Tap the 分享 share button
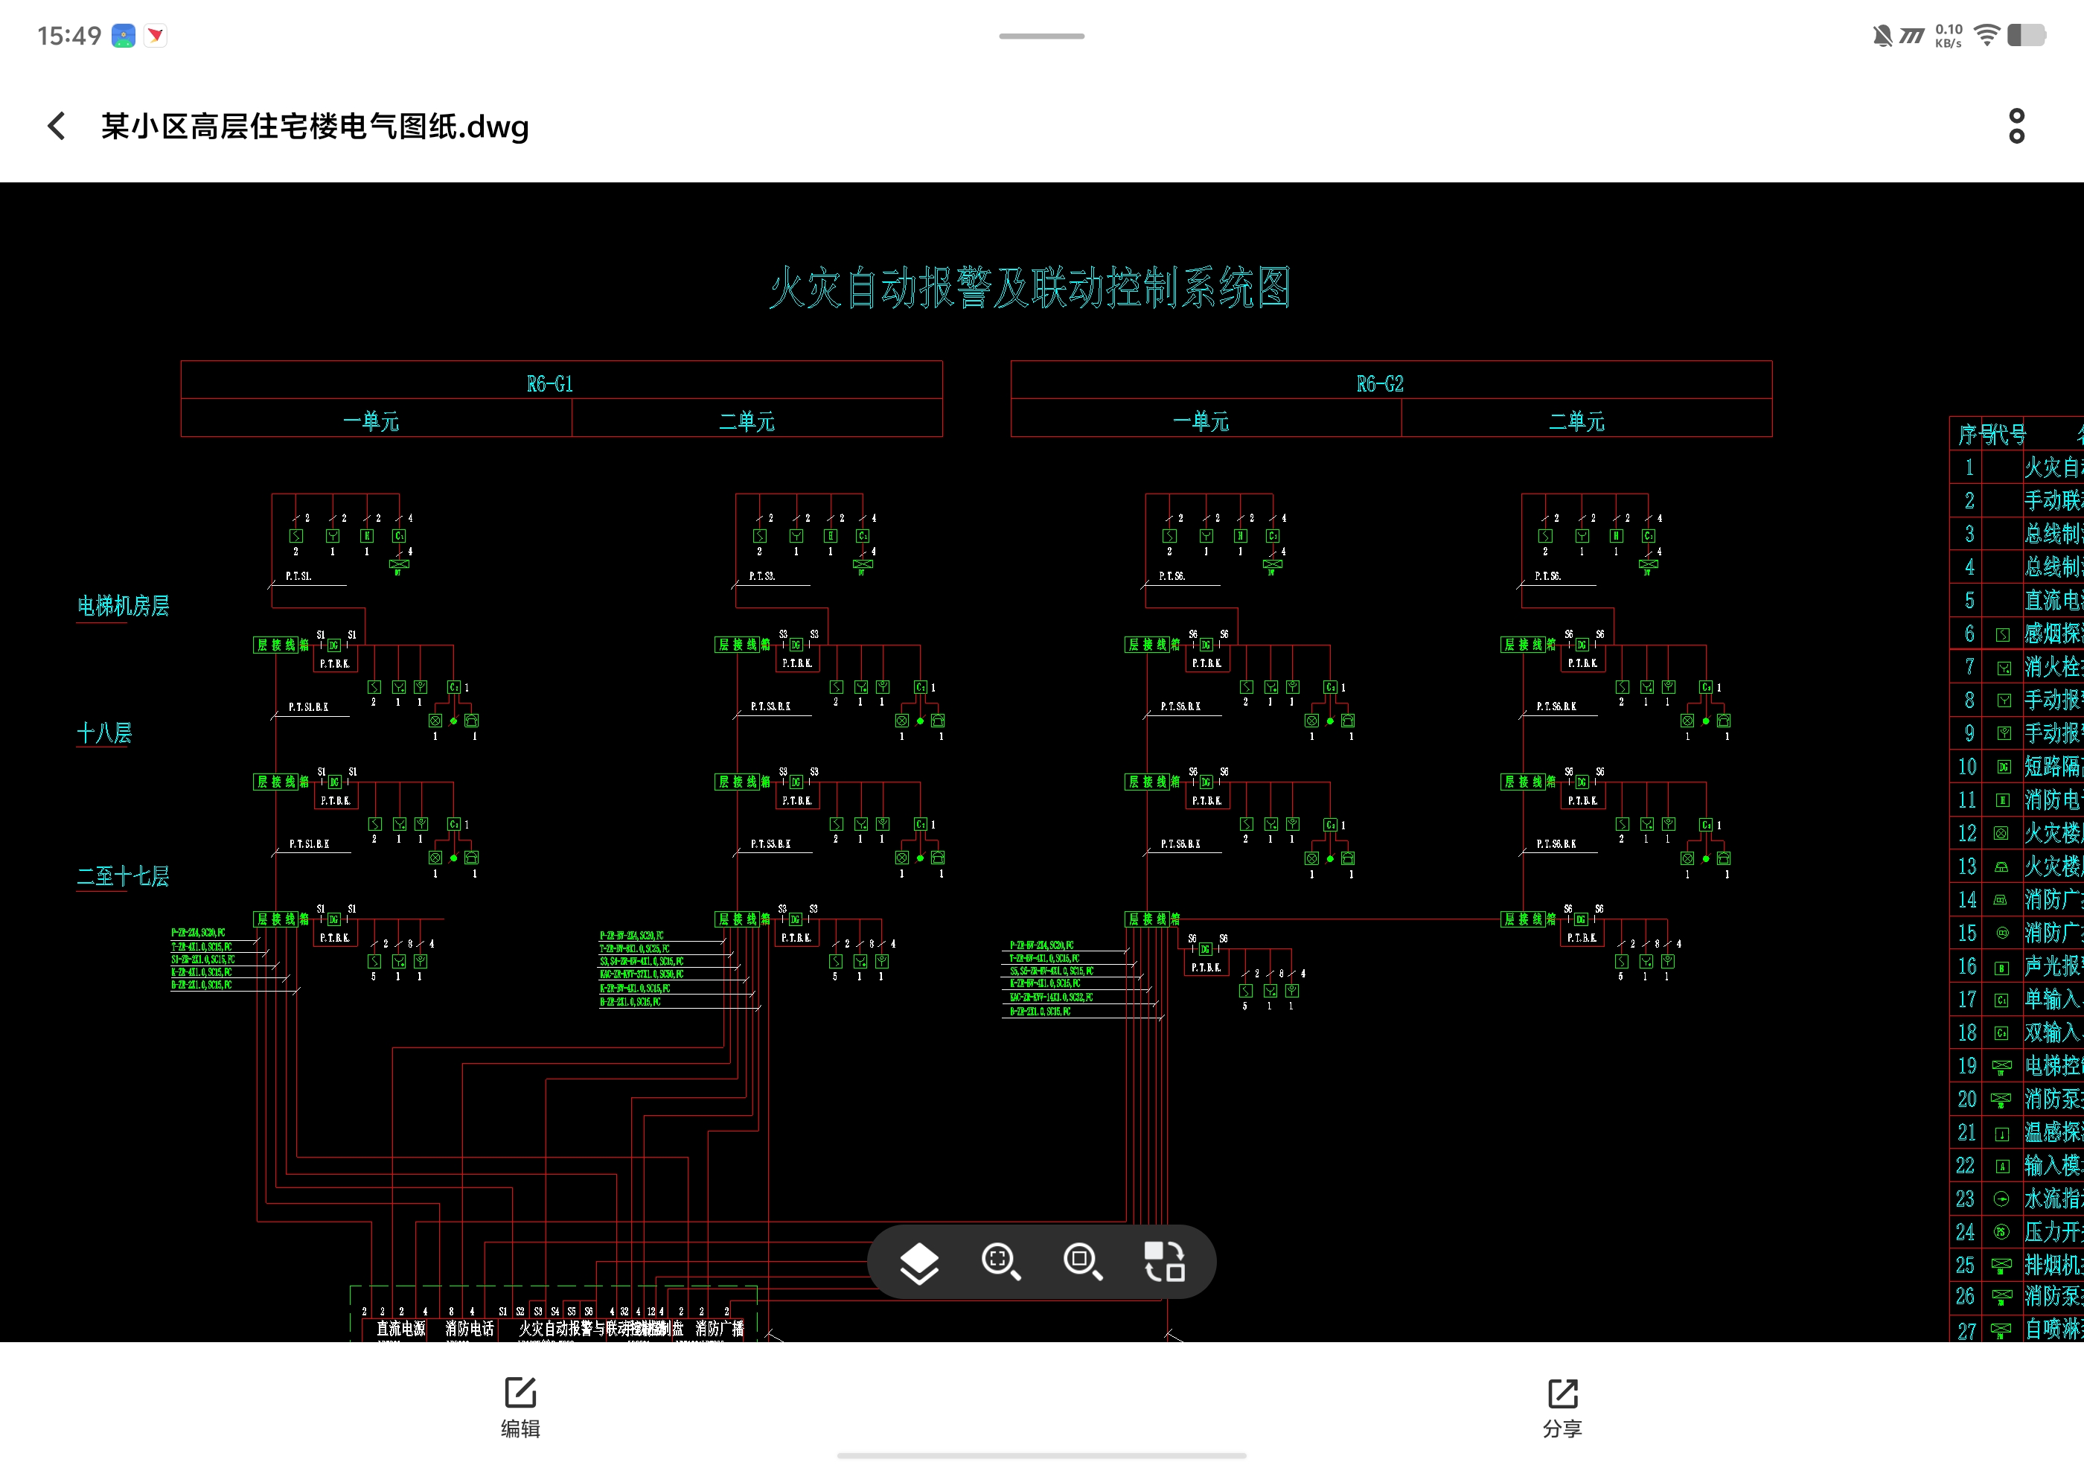 [x=1562, y=1407]
